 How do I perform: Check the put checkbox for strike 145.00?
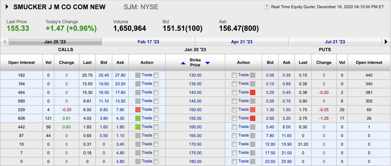point(234,101)
